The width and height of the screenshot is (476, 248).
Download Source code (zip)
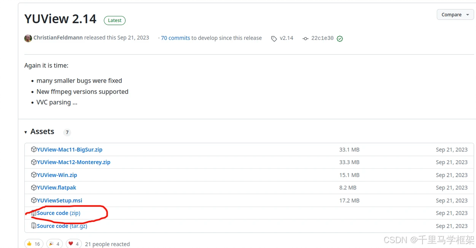(x=58, y=213)
